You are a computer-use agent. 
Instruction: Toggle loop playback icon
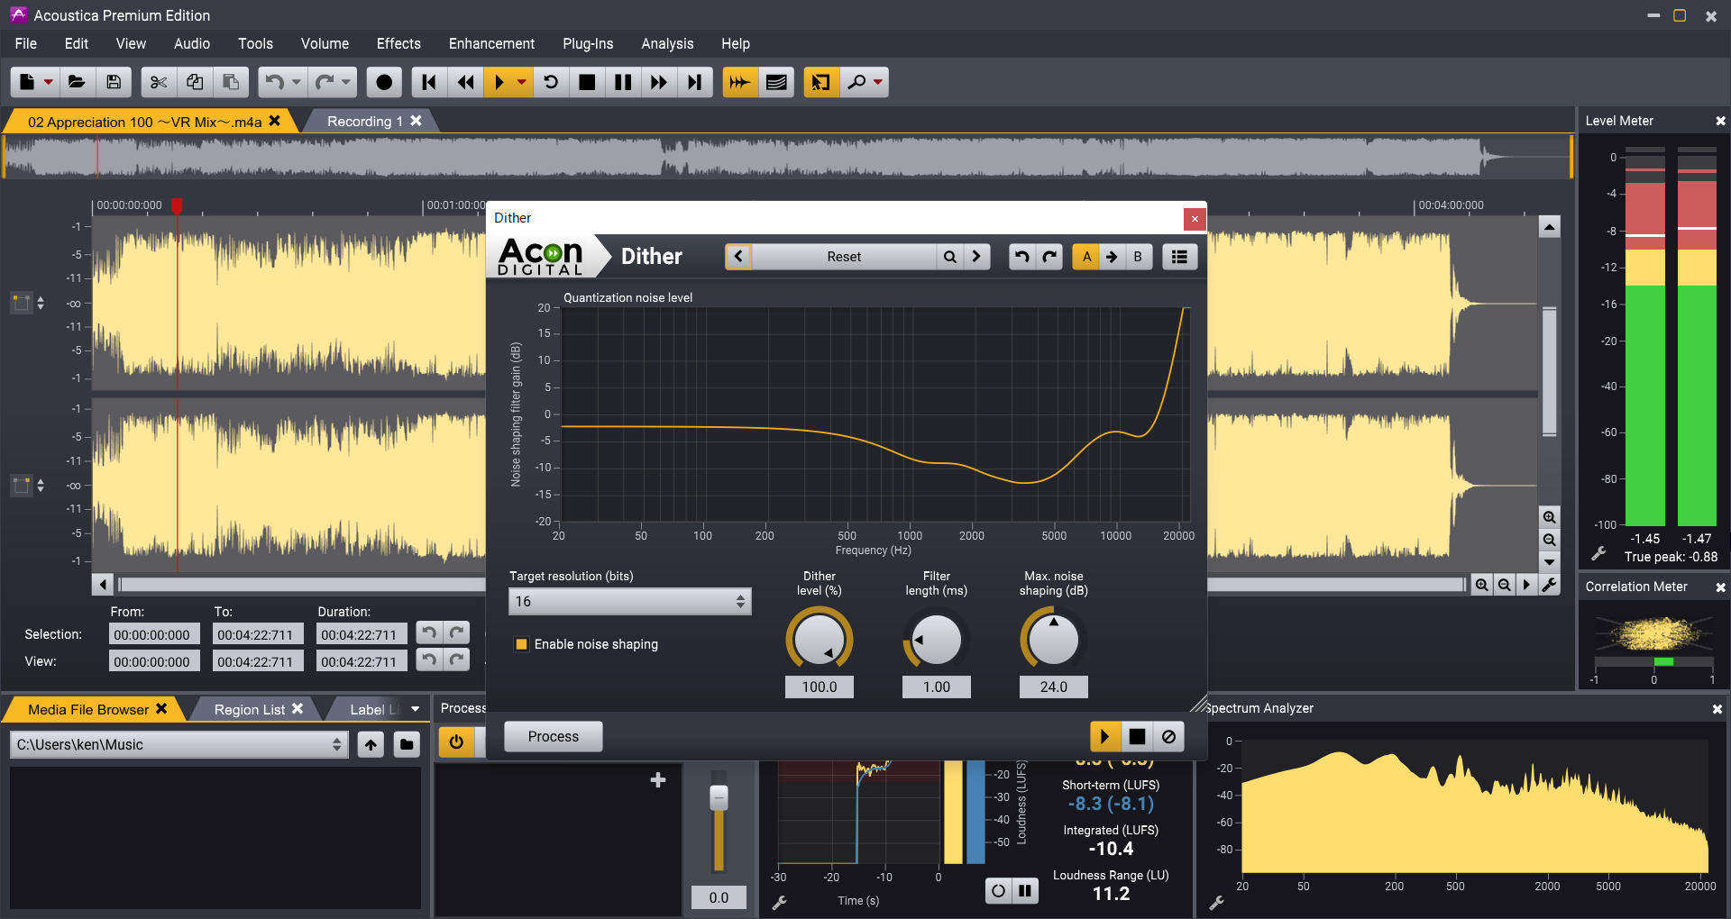551,82
